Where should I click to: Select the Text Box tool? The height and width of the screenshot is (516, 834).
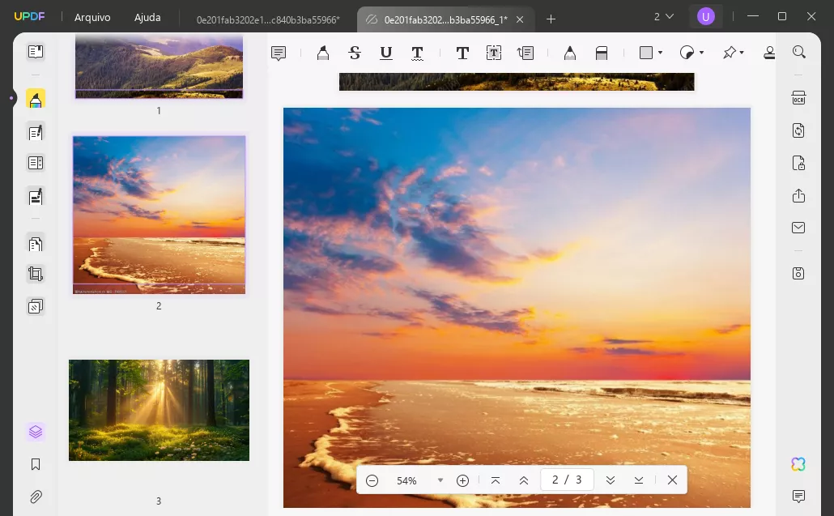(494, 53)
